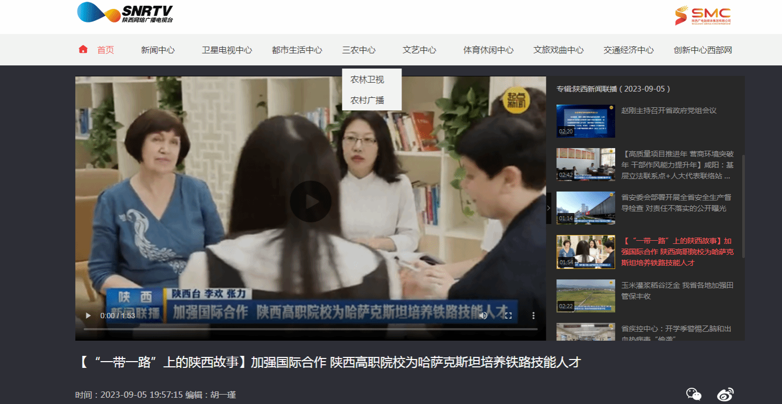Share via the WeChat icon
This screenshot has width=782, height=404.
coord(694,394)
